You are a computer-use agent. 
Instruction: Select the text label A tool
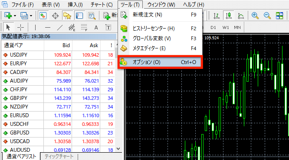click(96, 28)
